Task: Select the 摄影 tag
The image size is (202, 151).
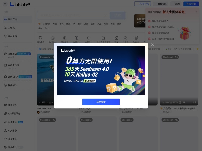Action: [x=93, y=24]
